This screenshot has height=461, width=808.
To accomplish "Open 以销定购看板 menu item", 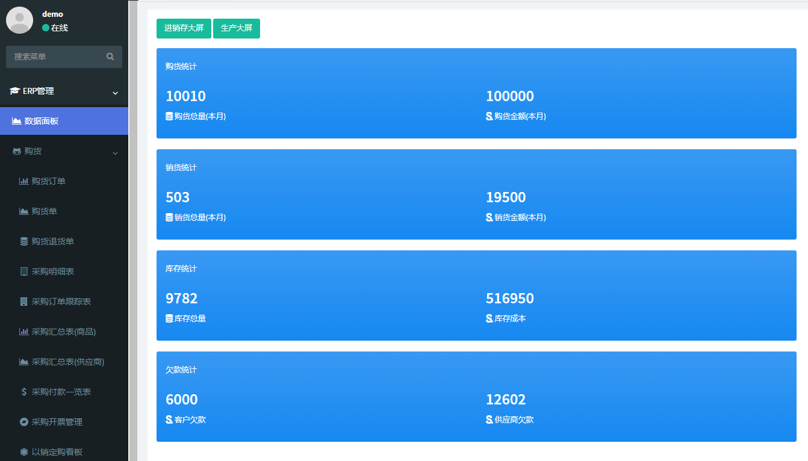I will click(57, 452).
